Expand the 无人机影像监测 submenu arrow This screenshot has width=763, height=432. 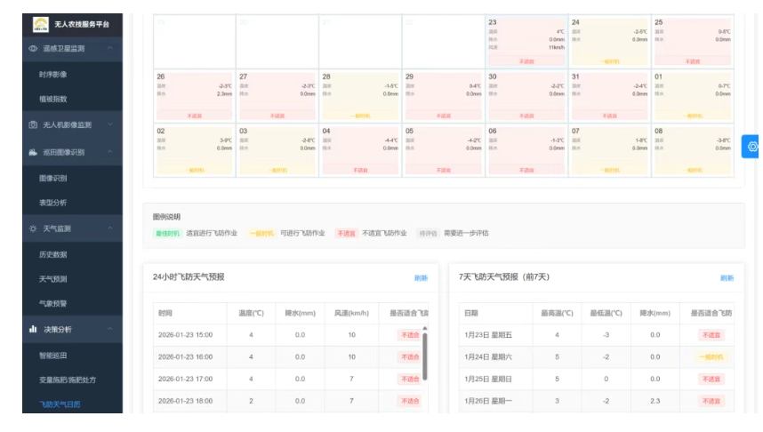click(x=110, y=125)
